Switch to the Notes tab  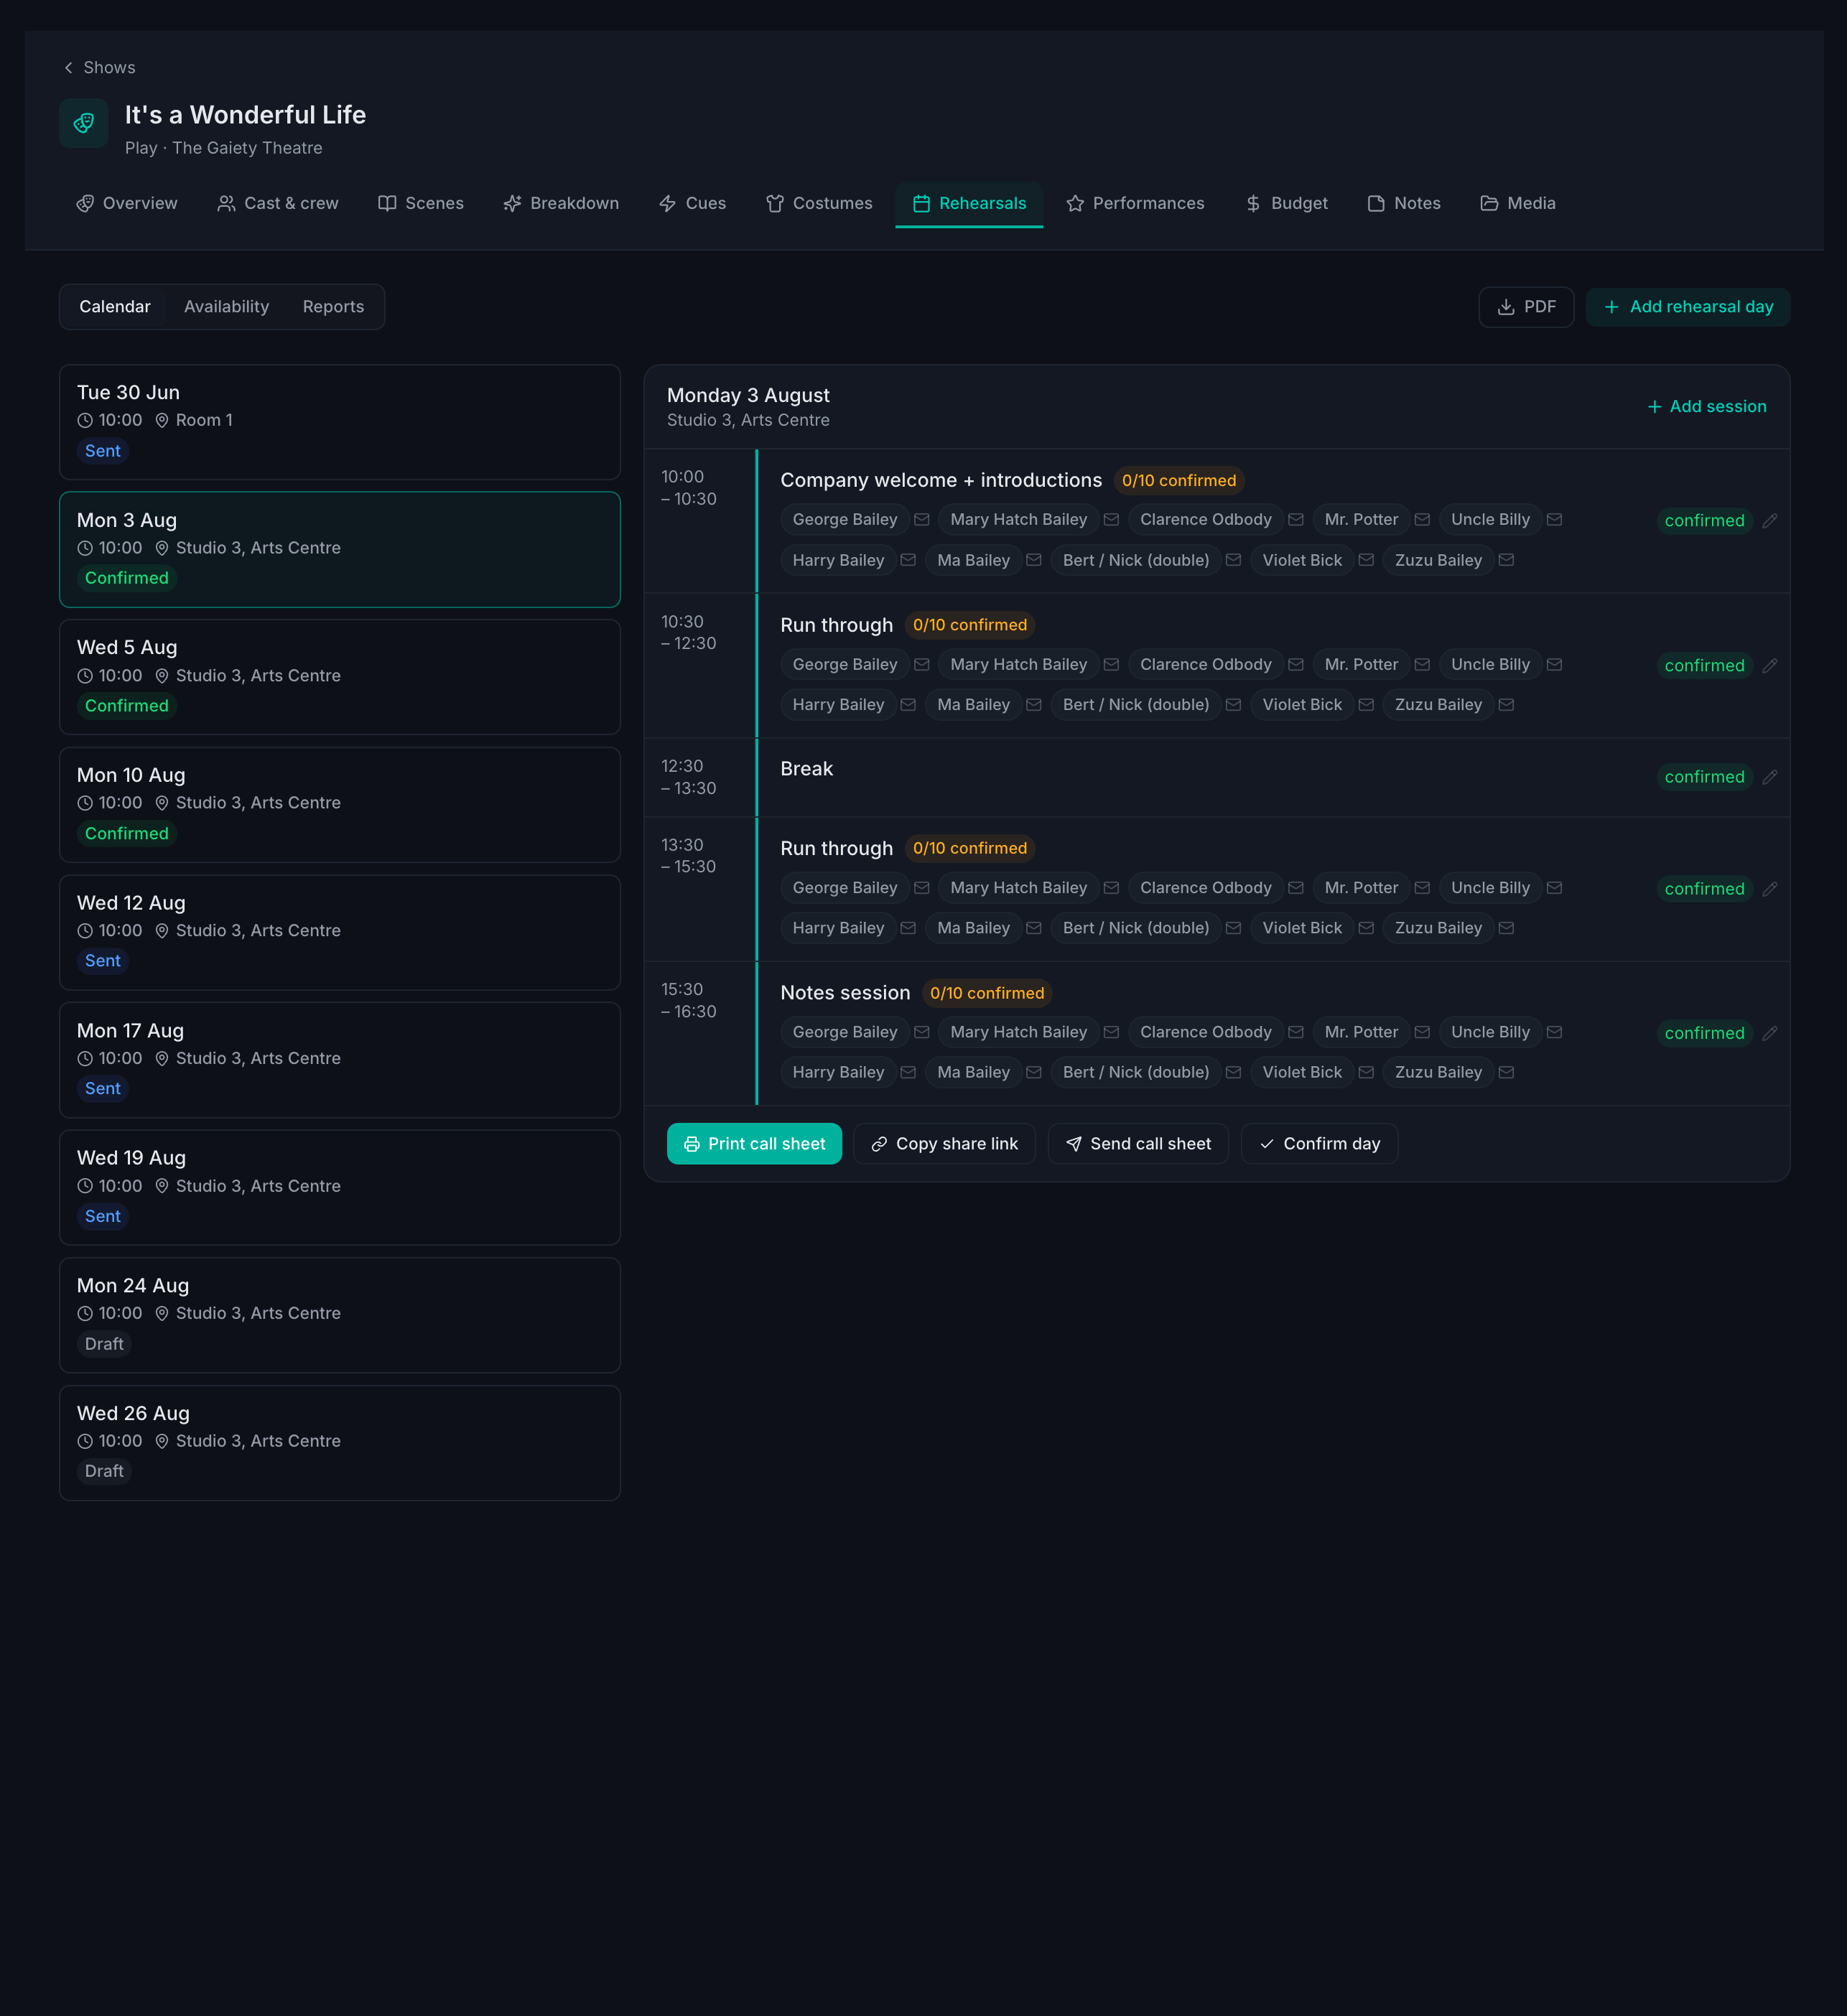pyautogui.click(x=1404, y=203)
